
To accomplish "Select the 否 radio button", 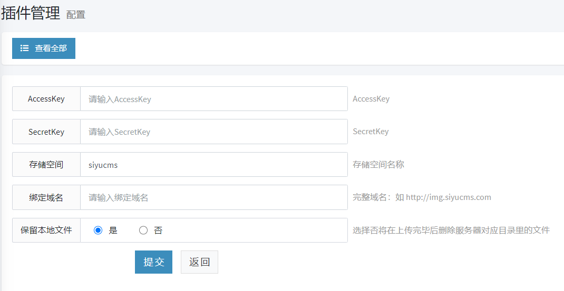I will click(x=143, y=230).
